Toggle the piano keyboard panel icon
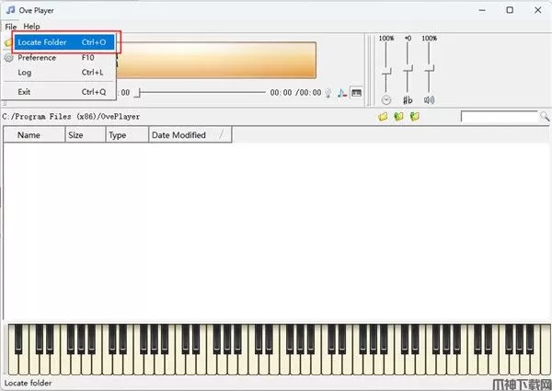 [x=356, y=93]
